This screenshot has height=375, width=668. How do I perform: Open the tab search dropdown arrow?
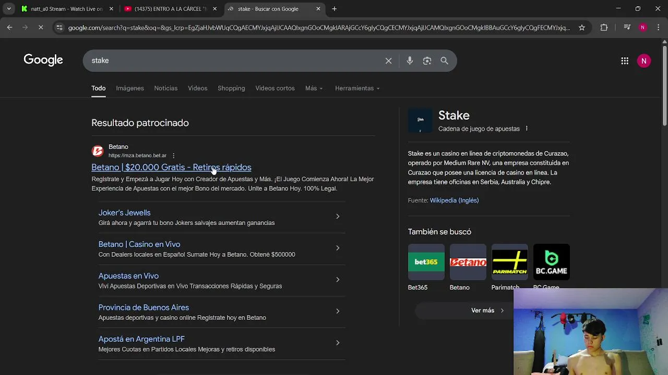pos(9,9)
